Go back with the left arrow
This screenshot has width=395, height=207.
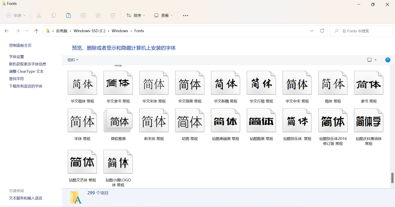pyautogui.click(x=7, y=31)
